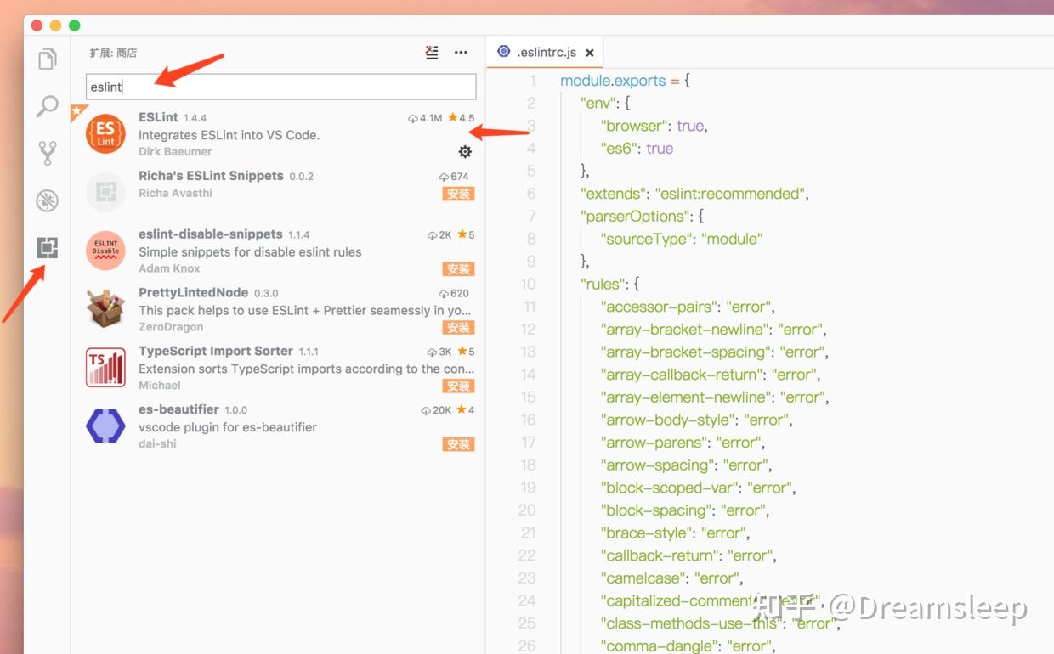Open the Source Control icon

[x=47, y=153]
